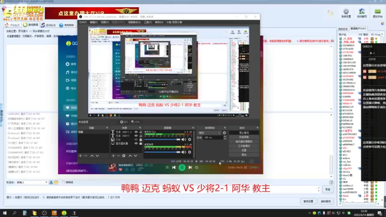386x217 pixels.
Task: Open the Scene Collection menu in OBS
Action: [x=134, y=22]
